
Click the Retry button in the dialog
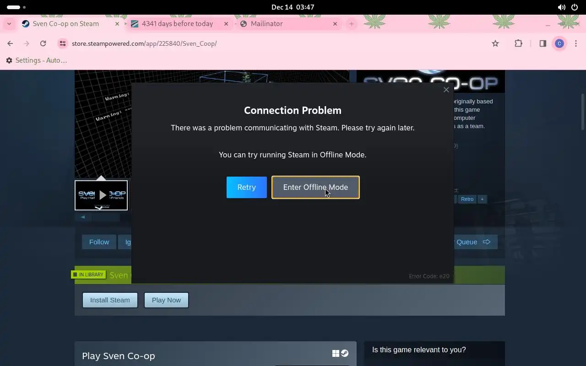point(246,187)
